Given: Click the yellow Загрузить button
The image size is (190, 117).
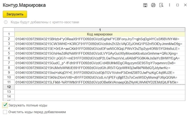Looking at the screenshot, I should [x=15, y=14].
